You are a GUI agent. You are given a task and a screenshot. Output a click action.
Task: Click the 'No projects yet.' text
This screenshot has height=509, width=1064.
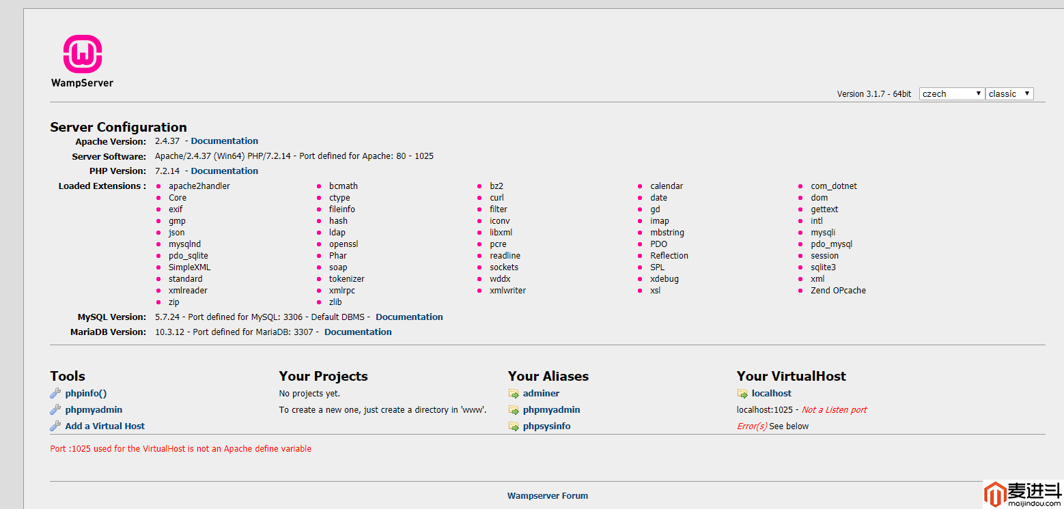[x=309, y=394]
